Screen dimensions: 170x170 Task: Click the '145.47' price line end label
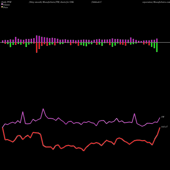tap(164, 127)
